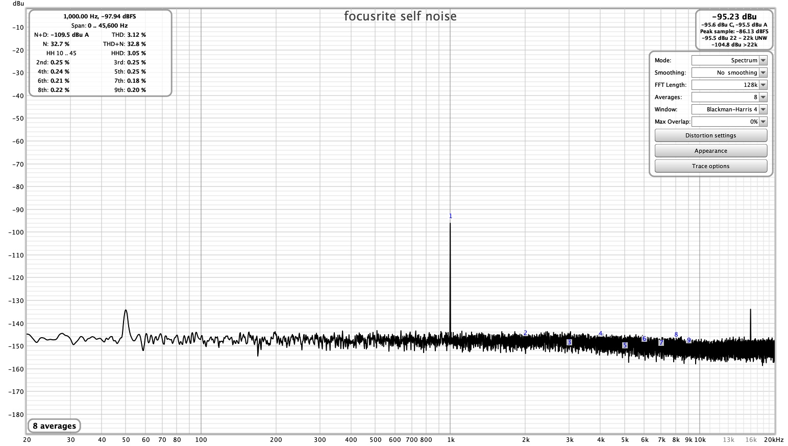Click the '8th: 0.22 %' harmonic value

click(x=53, y=90)
